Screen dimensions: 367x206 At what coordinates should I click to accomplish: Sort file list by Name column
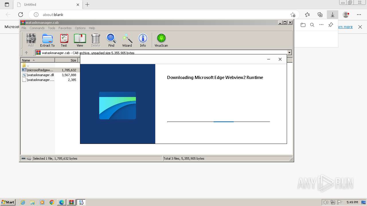click(38, 60)
